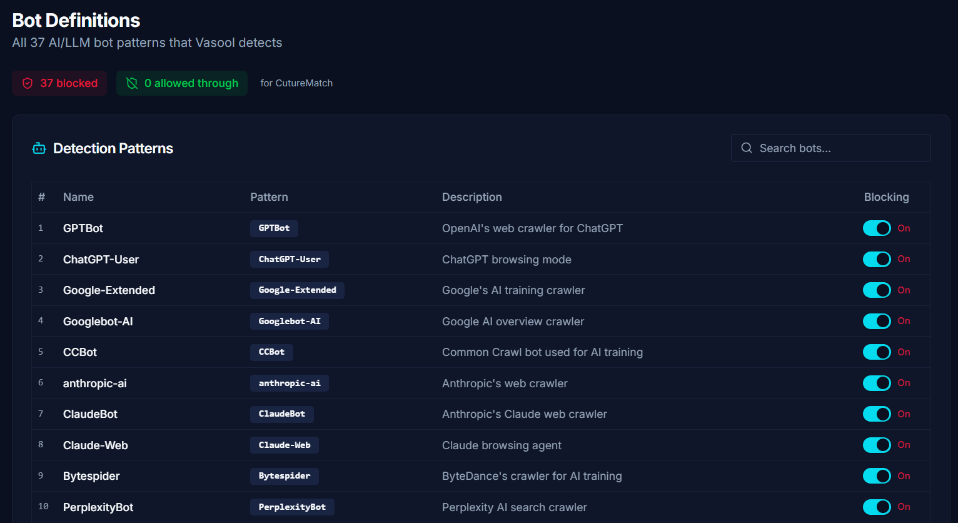Click the shield icon in the 37 blocked badge
This screenshot has width=958, height=523.
(28, 83)
